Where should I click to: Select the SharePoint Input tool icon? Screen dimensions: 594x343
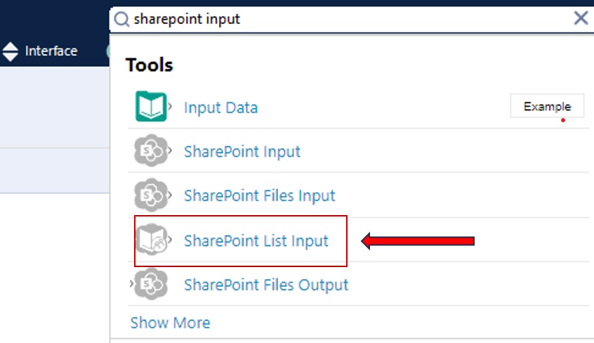[151, 150]
